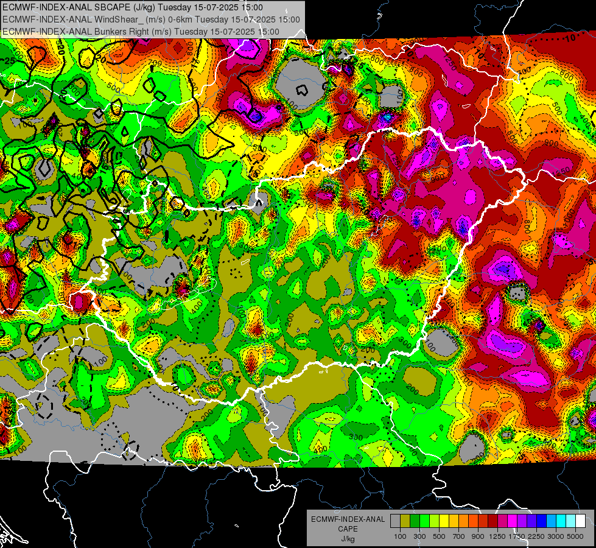Pick the lime yellow-green legend swatch

point(434,521)
